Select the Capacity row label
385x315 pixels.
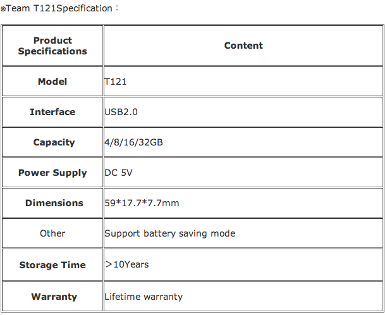point(54,142)
